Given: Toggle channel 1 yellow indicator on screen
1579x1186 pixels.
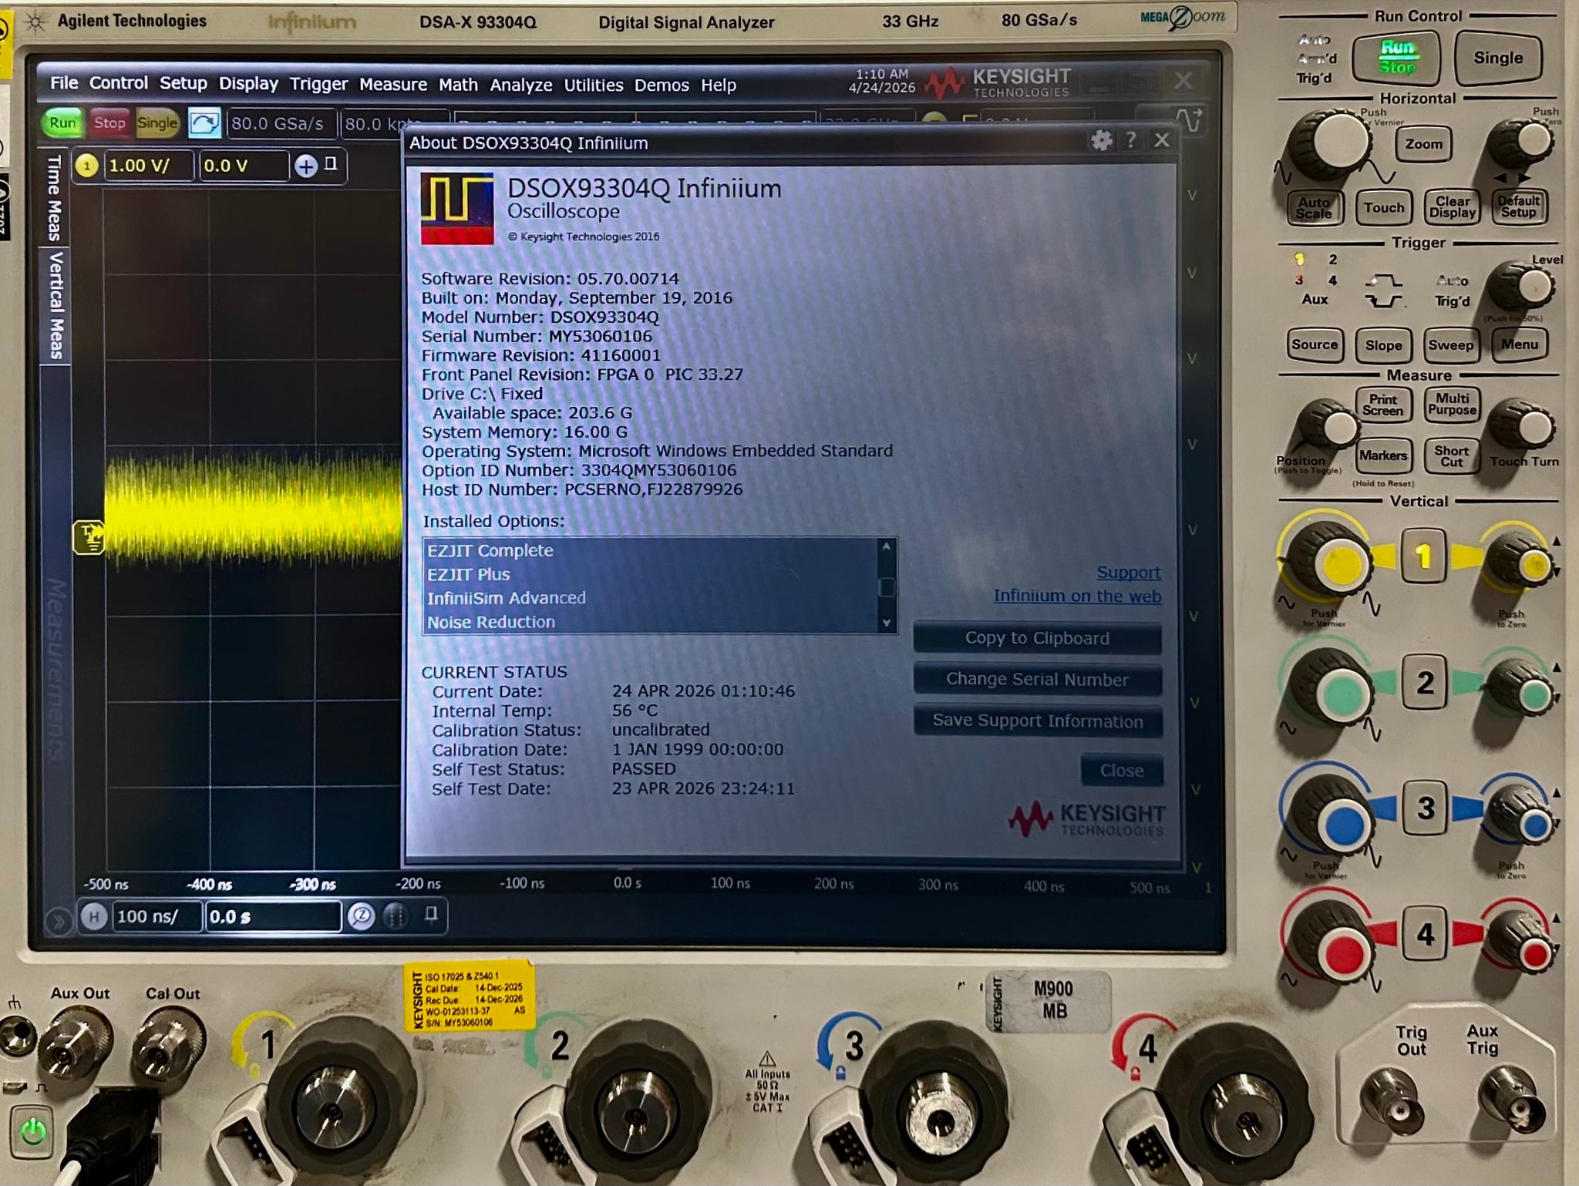Looking at the screenshot, I should click(x=86, y=166).
